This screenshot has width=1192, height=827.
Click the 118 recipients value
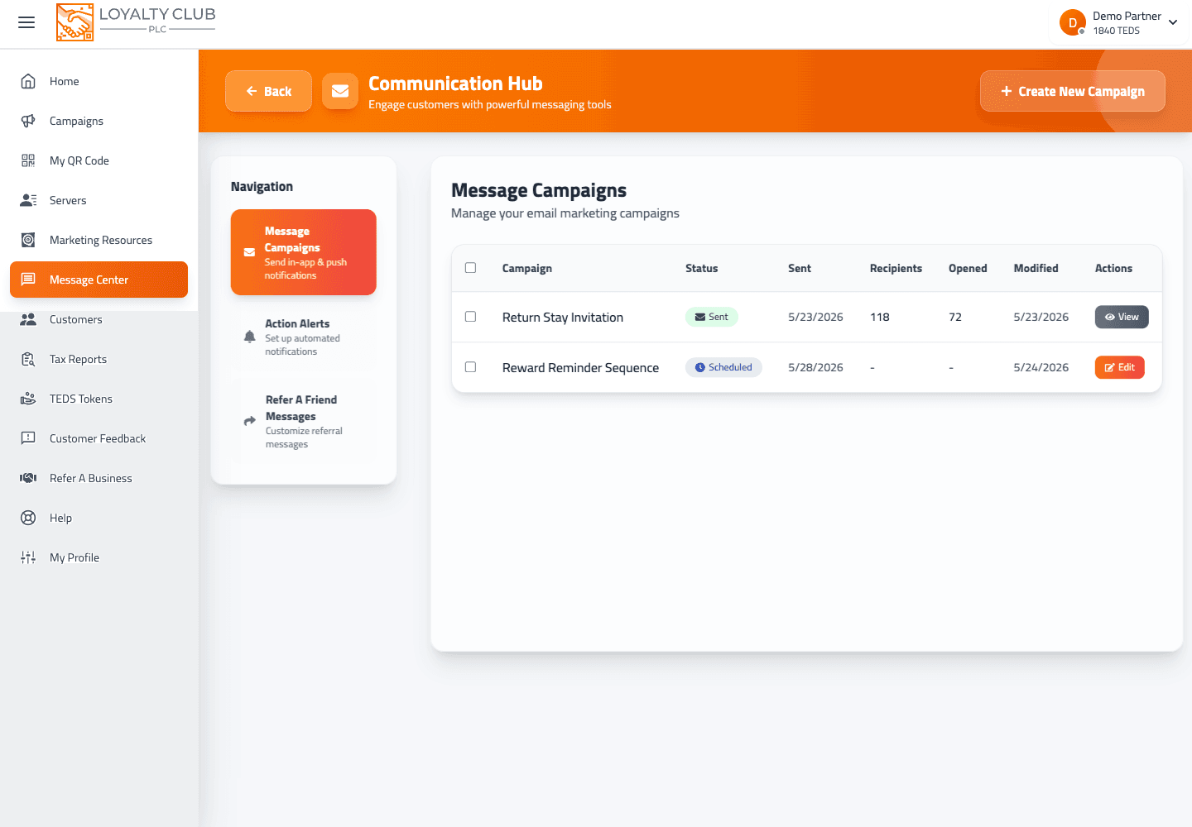pyautogui.click(x=880, y=317)
